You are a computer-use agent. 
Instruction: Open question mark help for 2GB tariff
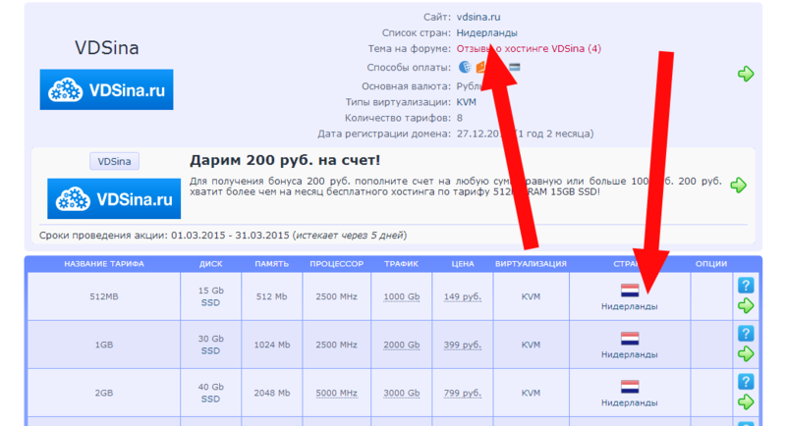(746, 382)
